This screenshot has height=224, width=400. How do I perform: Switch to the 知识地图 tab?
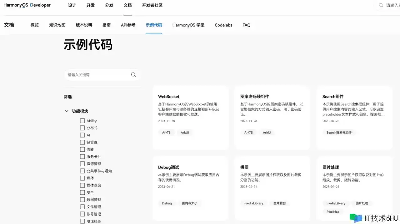(57, 25)
